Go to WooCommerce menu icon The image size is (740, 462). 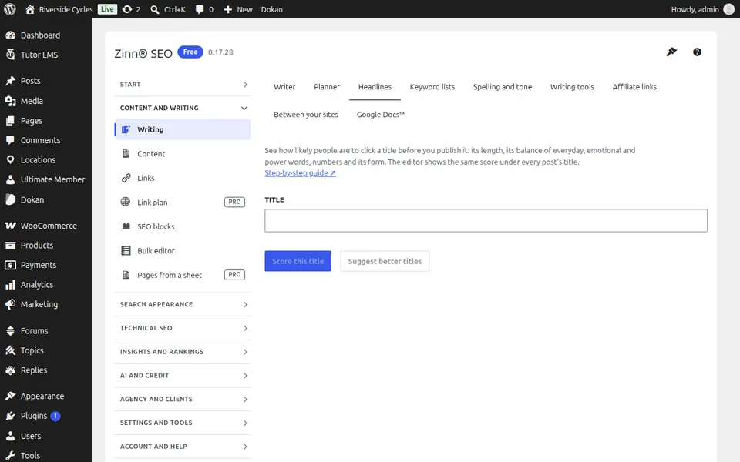[x=10, y=226]
